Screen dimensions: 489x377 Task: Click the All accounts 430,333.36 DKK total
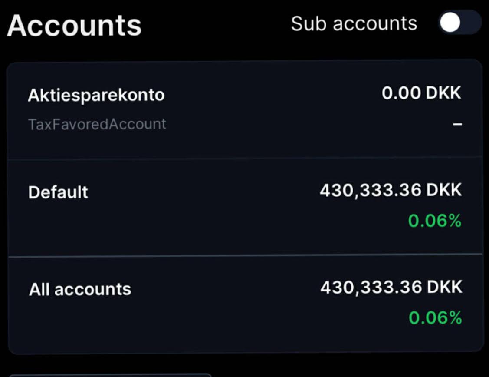pyautogui.click(x=391, y=288)
